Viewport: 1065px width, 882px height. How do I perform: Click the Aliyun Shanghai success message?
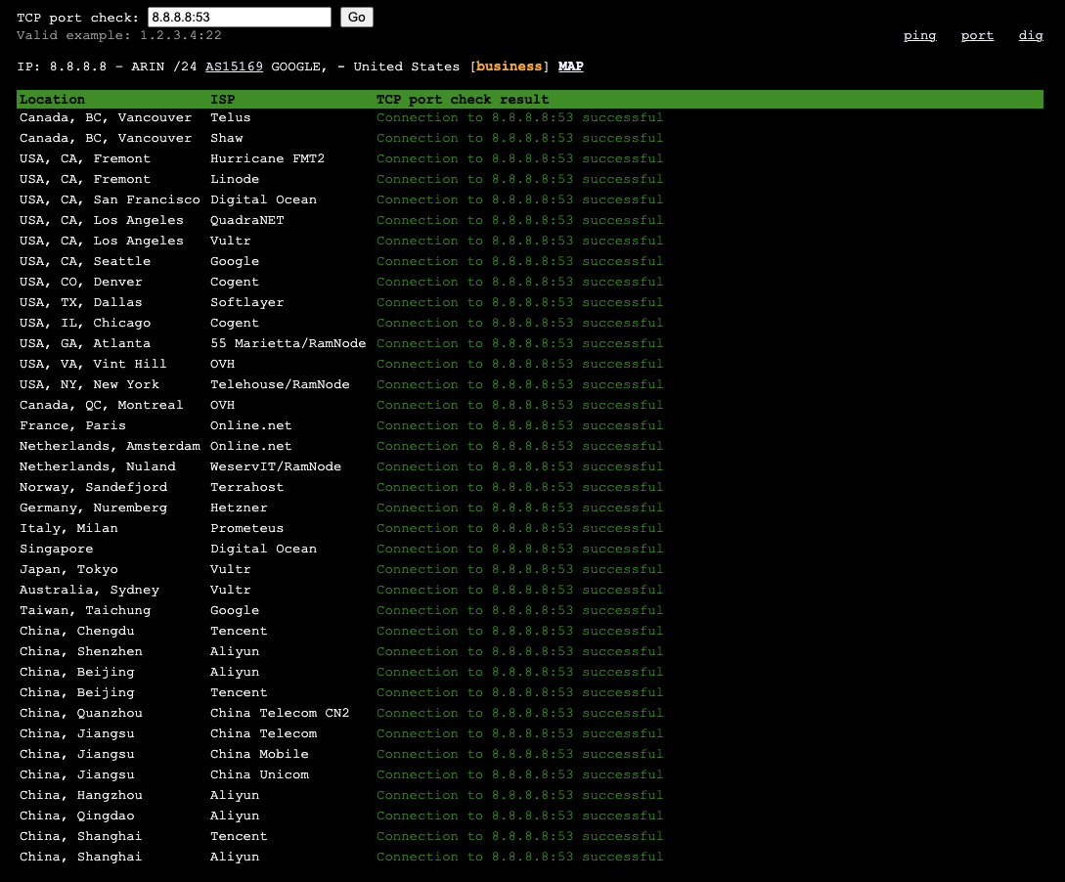519,857
